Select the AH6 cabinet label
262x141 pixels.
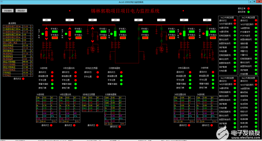point(161,20)
